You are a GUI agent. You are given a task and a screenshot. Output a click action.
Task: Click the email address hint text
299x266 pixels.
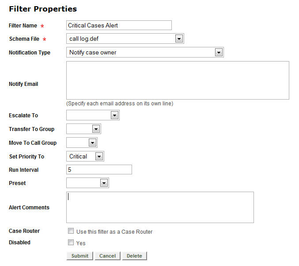click(119, 104)
